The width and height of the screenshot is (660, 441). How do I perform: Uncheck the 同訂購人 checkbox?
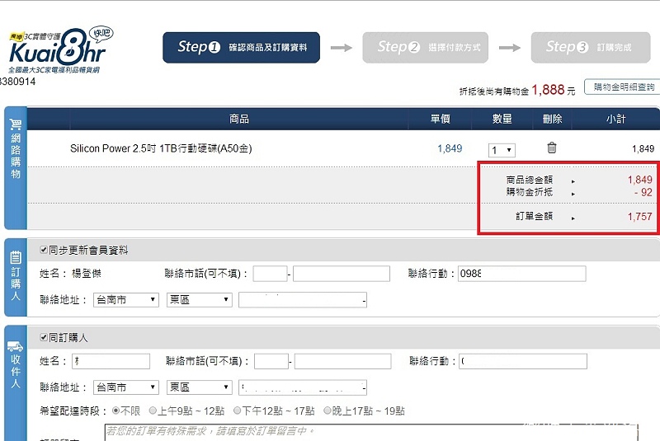[44, 338]
